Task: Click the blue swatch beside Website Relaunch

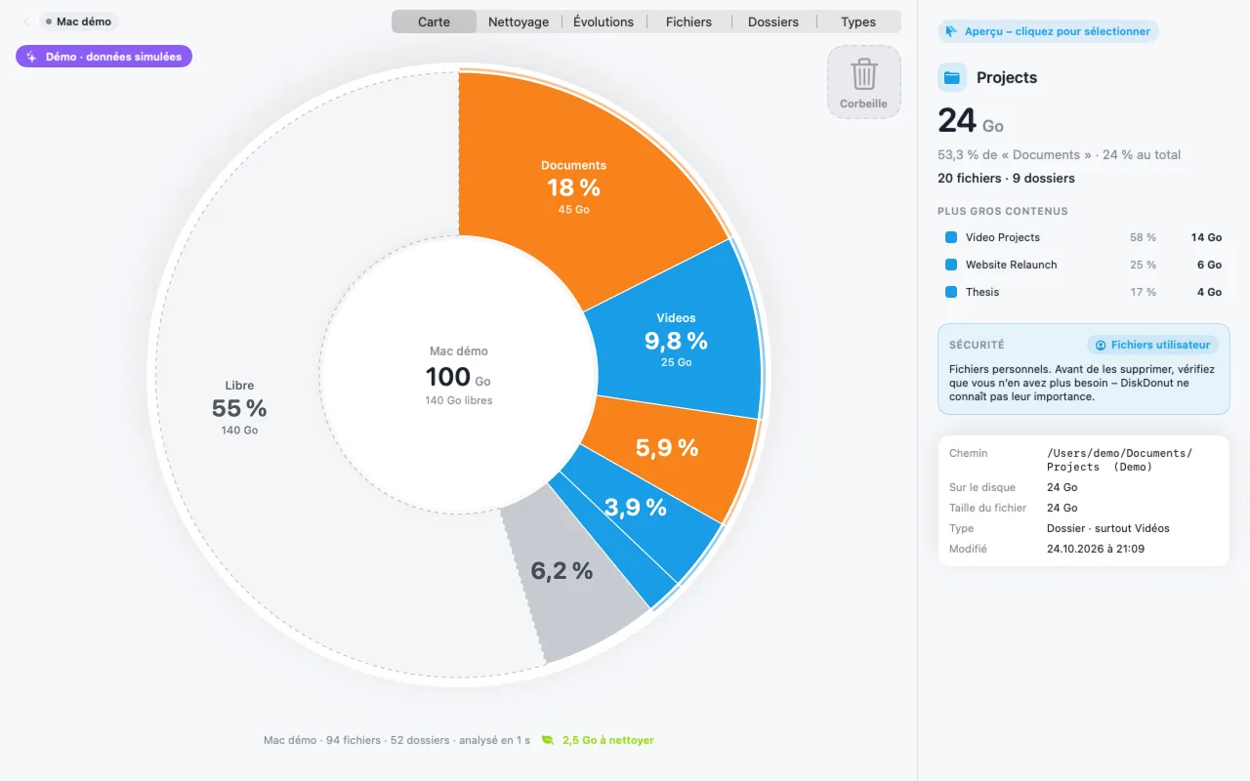Action: pyautogui.click(x=951, y=265)
